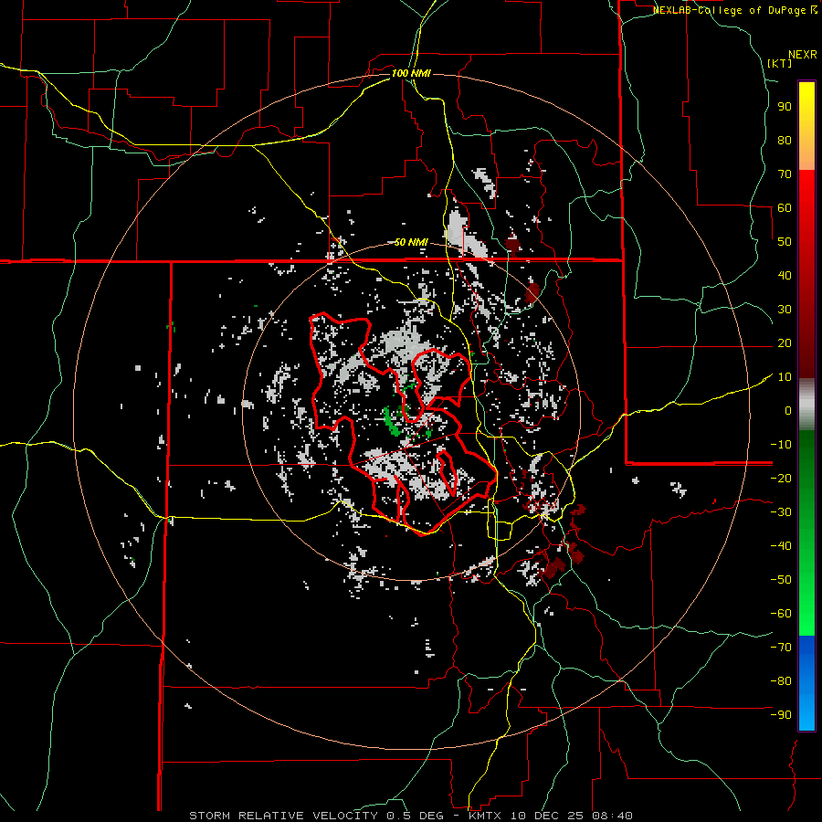Screen dimensions: 822x822
Task: Click the "0" value on the velocity scale
Action: (x=787, y=411)
